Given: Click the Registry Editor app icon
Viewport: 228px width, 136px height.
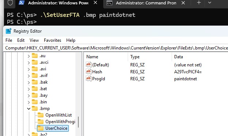Looking at the screenshot, I should click(8, 31).
